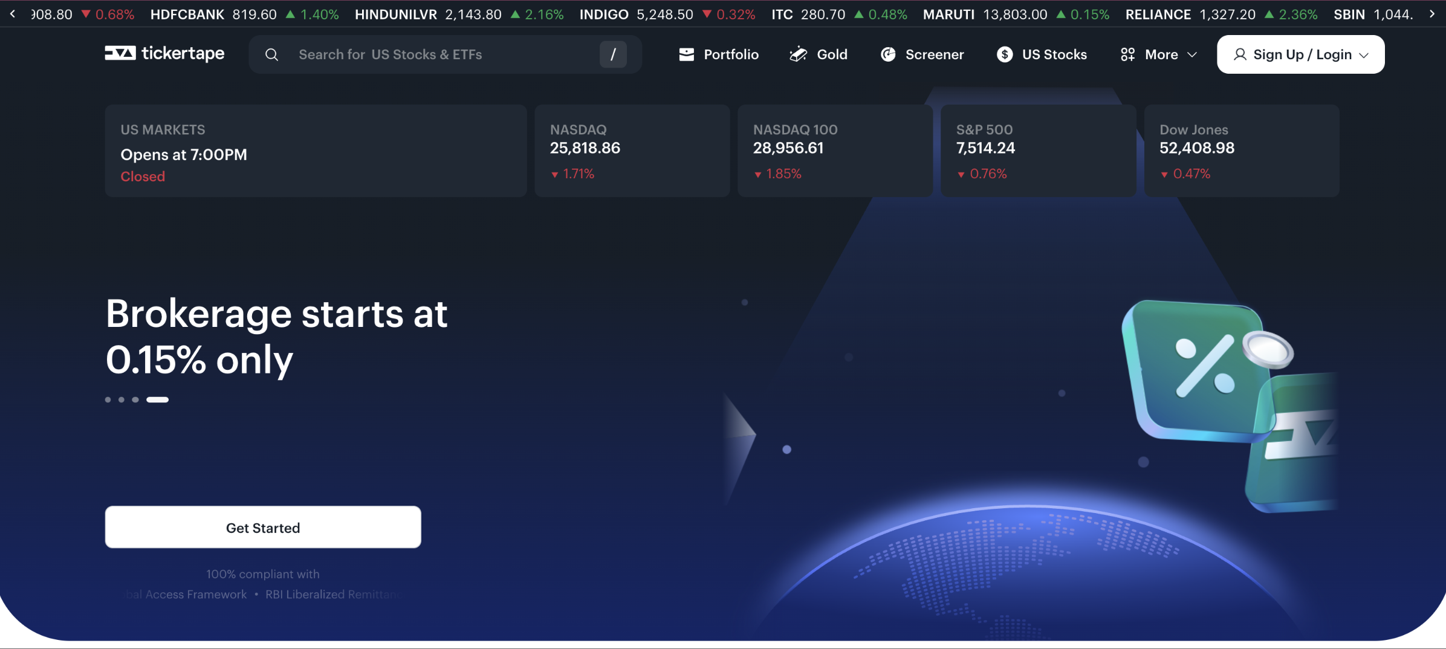Click the search for US Stocks field
The height and width of the screenshot is (649, 1446).
tap(445, 54)
